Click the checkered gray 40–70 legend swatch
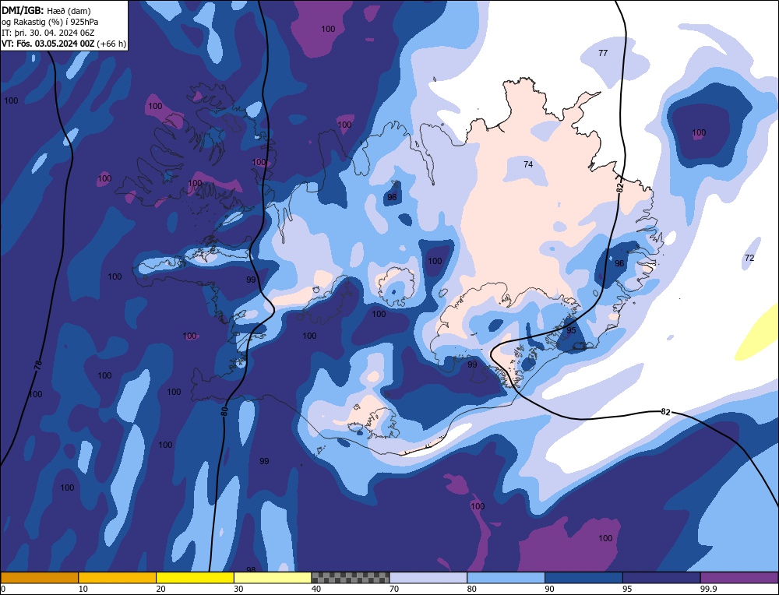 [351, 577]
